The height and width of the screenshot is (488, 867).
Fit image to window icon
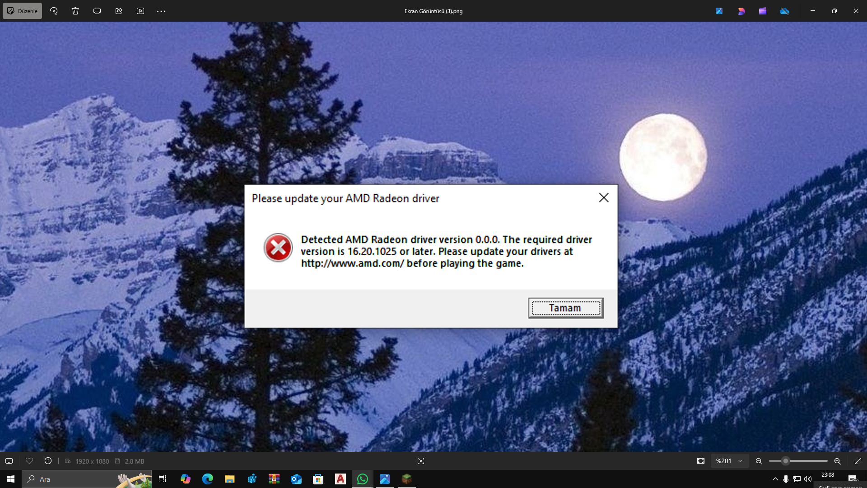tap(701, 461)
